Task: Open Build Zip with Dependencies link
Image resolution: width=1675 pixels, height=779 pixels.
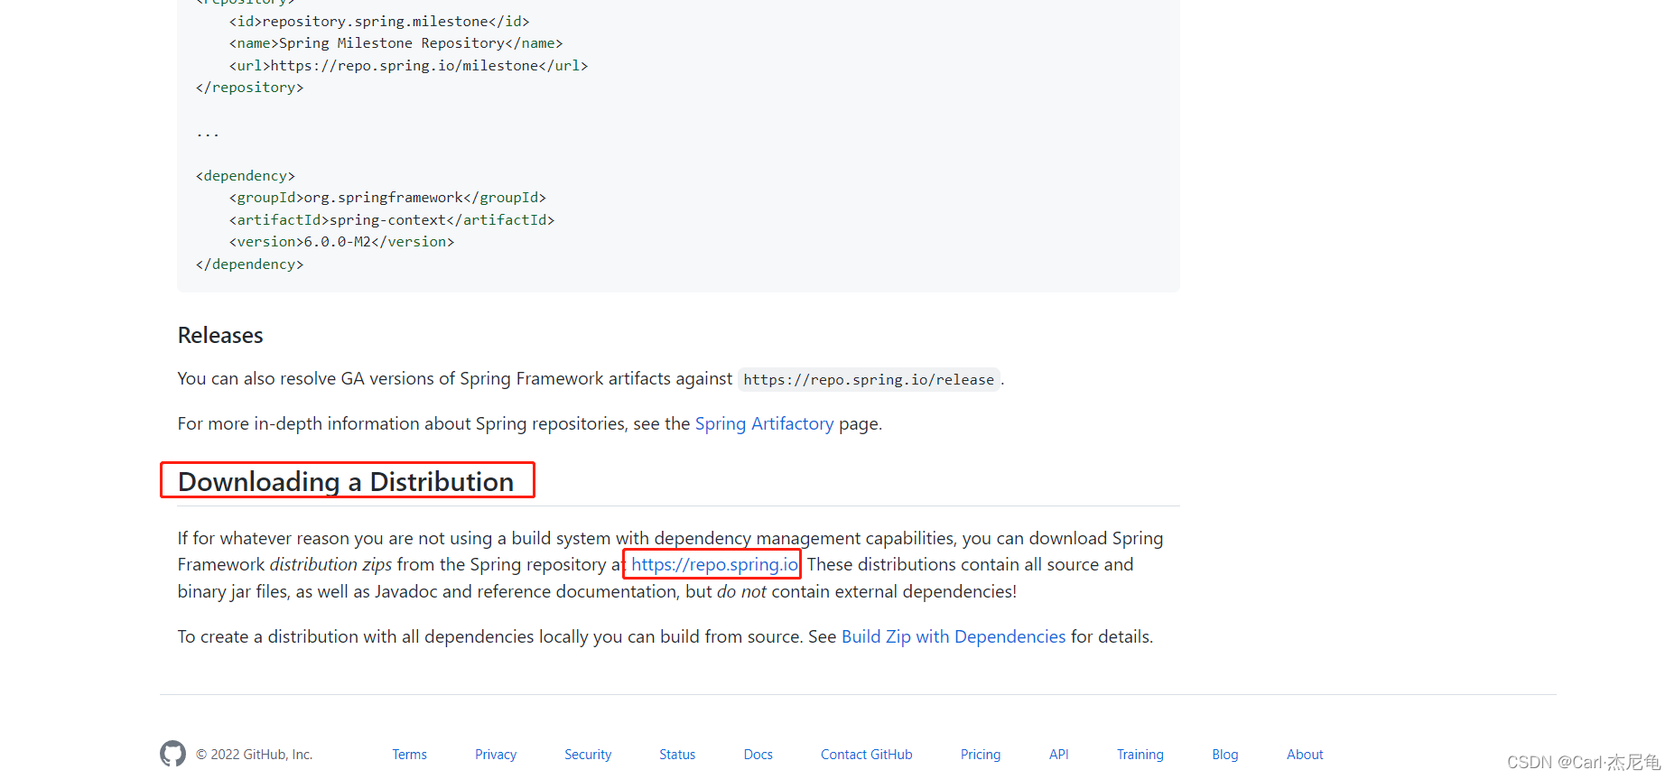Action: click(x=954, y=636)
